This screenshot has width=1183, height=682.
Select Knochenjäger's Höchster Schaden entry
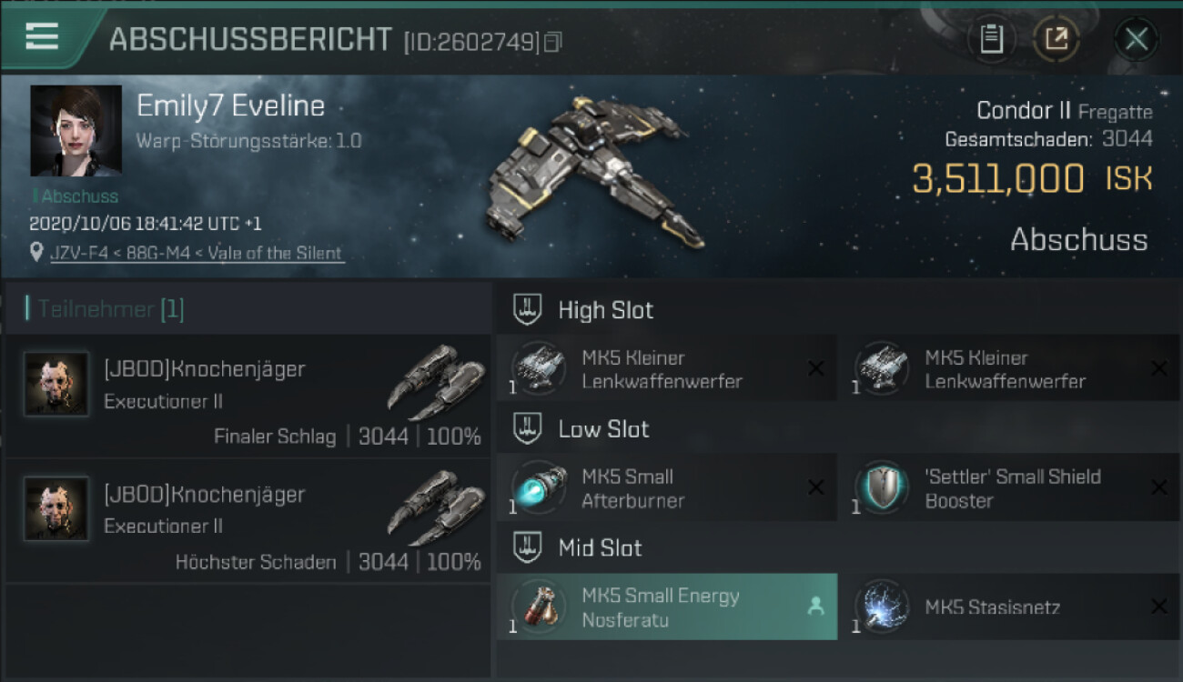(247, 521)
